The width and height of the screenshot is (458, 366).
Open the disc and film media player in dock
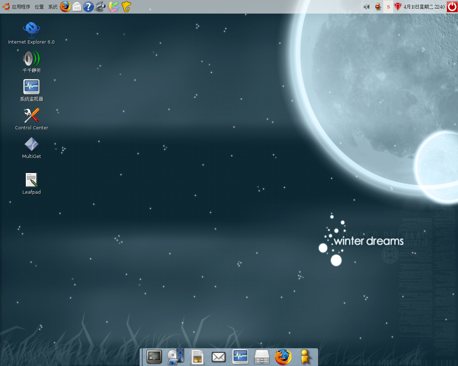[x=176, y=357]
